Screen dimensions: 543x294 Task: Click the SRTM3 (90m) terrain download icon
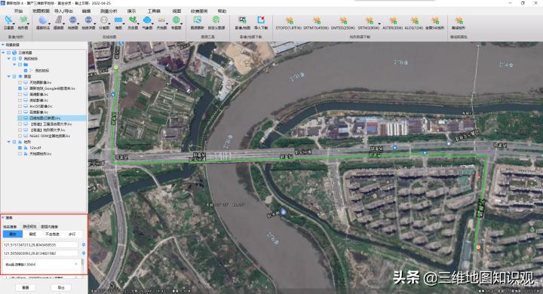(x=369, y=20)
